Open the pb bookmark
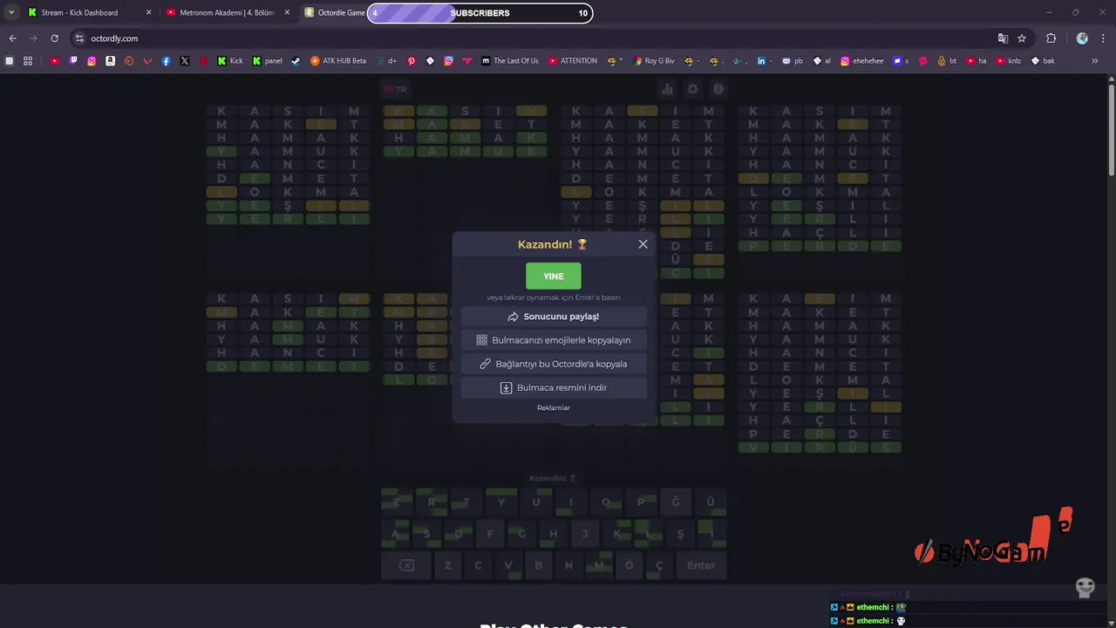The image size is (1116, 628). [x=793, y=61]
